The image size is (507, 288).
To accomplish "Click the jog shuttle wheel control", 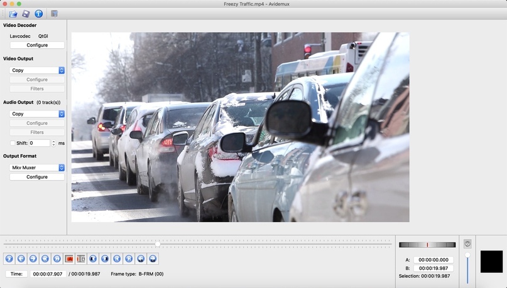I will 427,245.
